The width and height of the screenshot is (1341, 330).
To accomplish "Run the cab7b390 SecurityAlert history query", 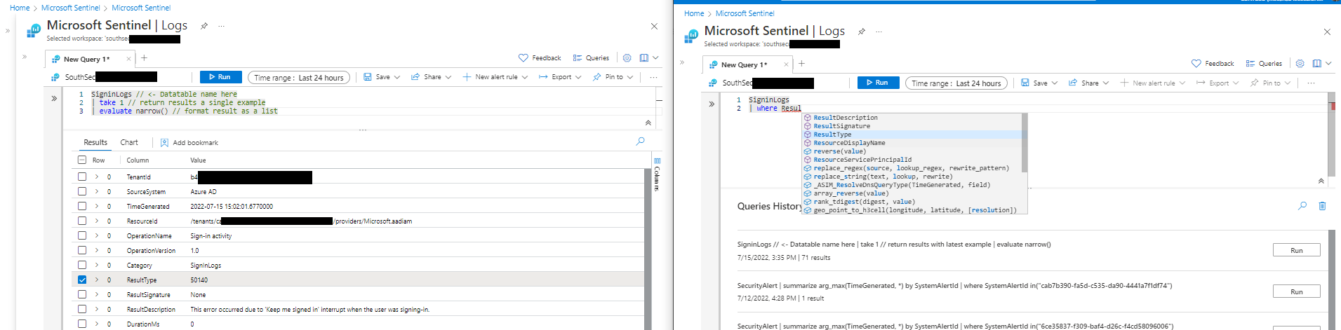I will [1296, 291].
